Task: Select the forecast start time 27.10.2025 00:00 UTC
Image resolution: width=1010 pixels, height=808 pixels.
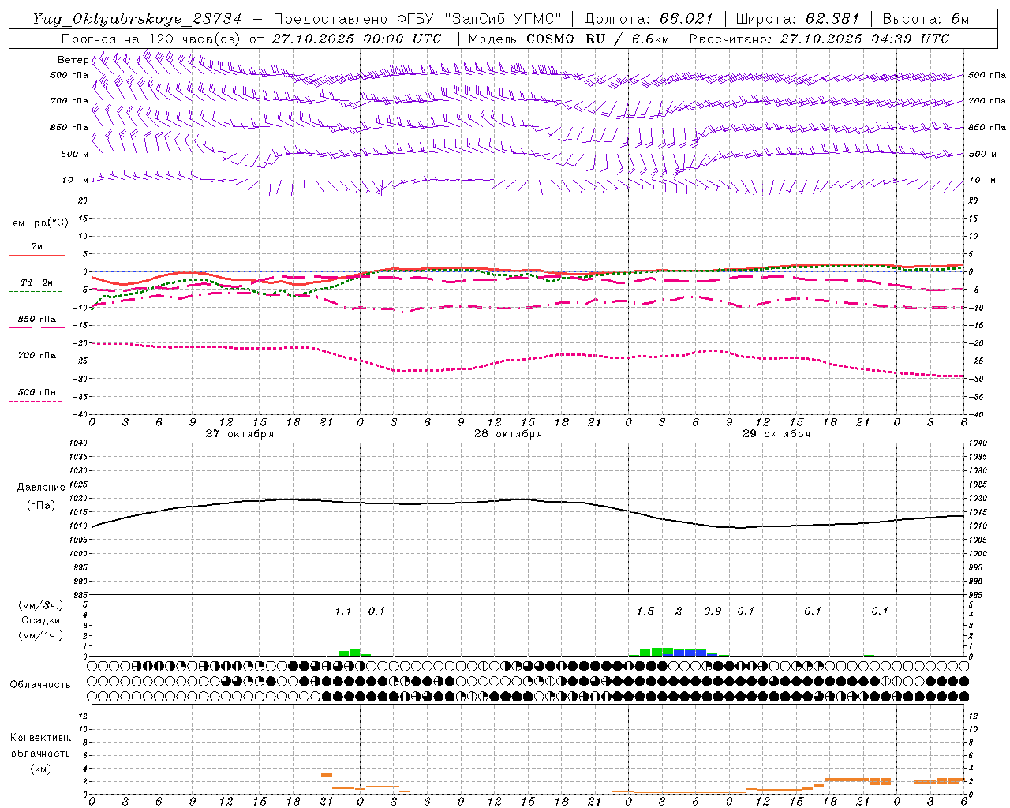Action: [x=357, y=39]
